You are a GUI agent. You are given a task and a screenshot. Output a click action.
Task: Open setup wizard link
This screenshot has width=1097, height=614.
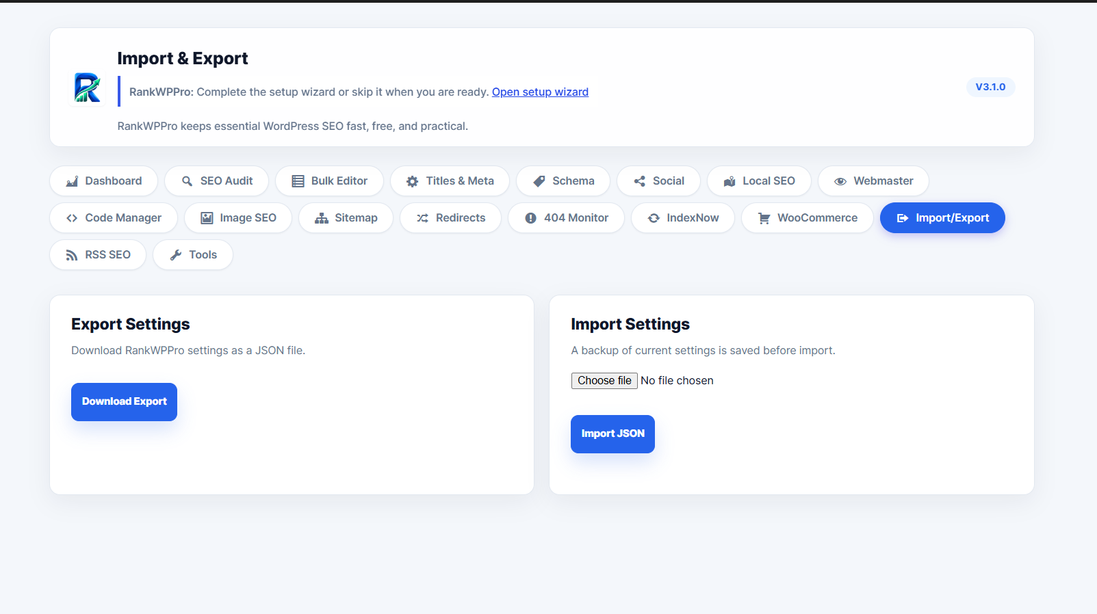click(540, 92)
